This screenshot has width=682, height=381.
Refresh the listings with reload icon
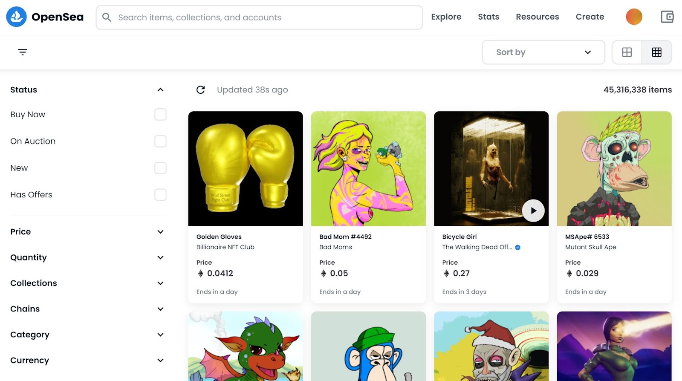(x=201, y=89)
